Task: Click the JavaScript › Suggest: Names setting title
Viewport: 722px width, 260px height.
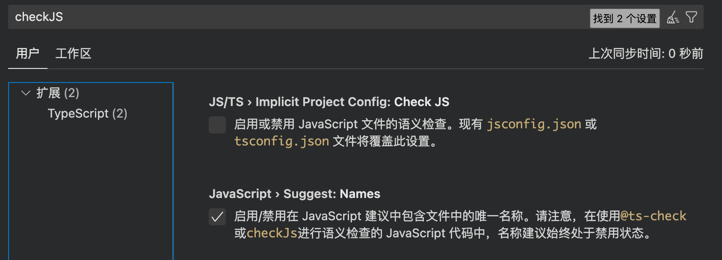Action: tap(294, 194)
